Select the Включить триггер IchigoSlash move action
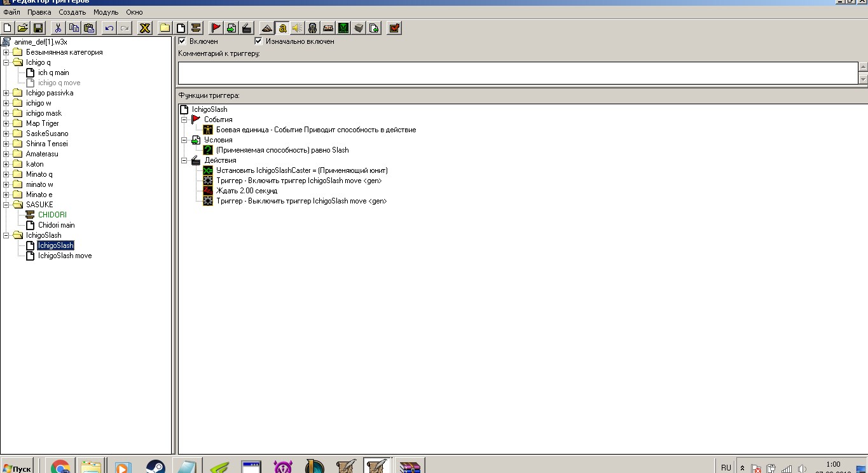The image size is (868, 473). coord(299,181)
